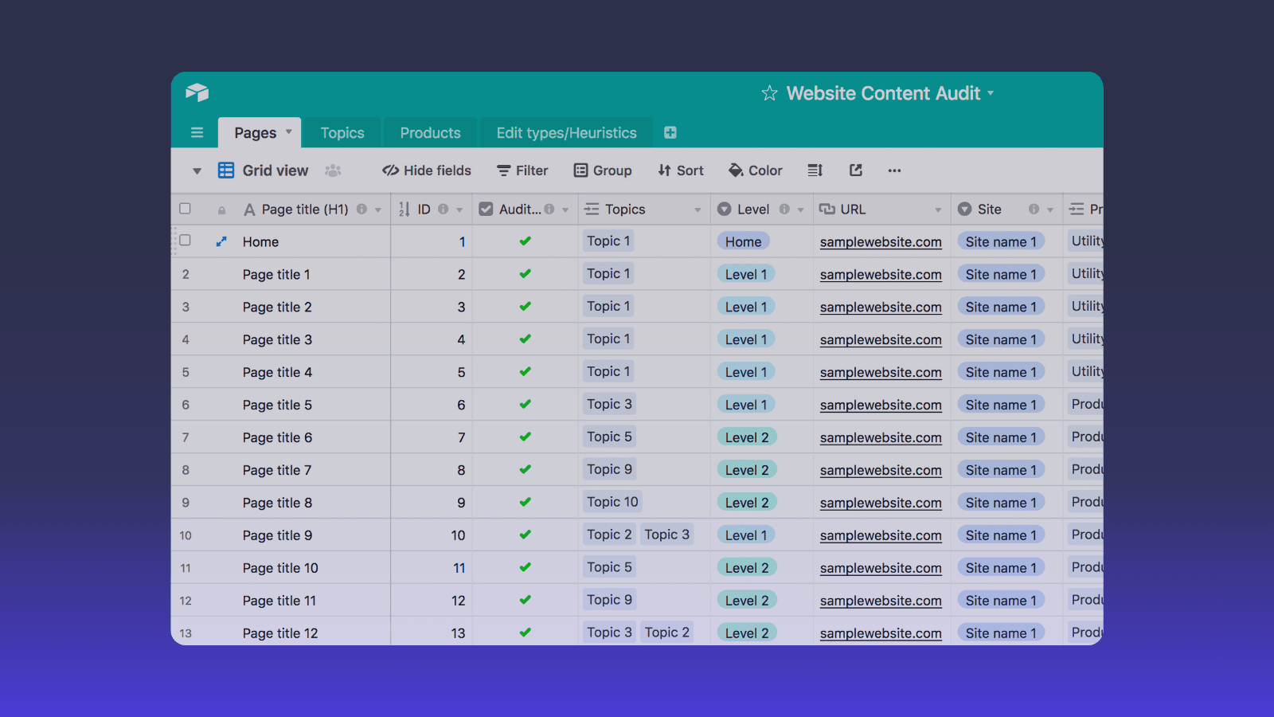Switch to the Topics tab

[x=342, y=133]
